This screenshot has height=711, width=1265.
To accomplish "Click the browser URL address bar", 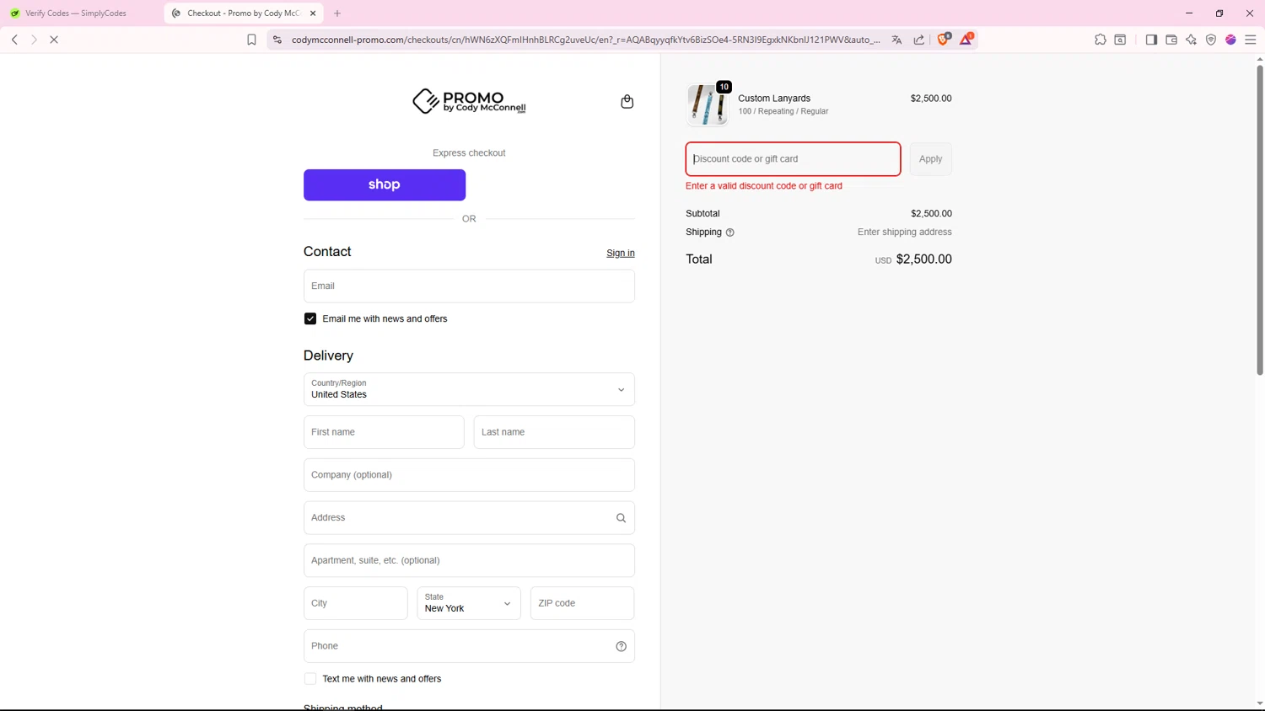I will tap(585, 40).
